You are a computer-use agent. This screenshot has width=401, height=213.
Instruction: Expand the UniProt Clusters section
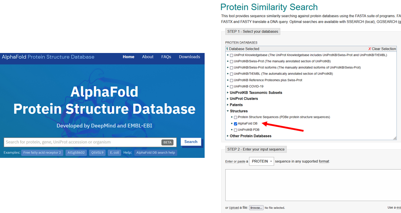[228, 99]
